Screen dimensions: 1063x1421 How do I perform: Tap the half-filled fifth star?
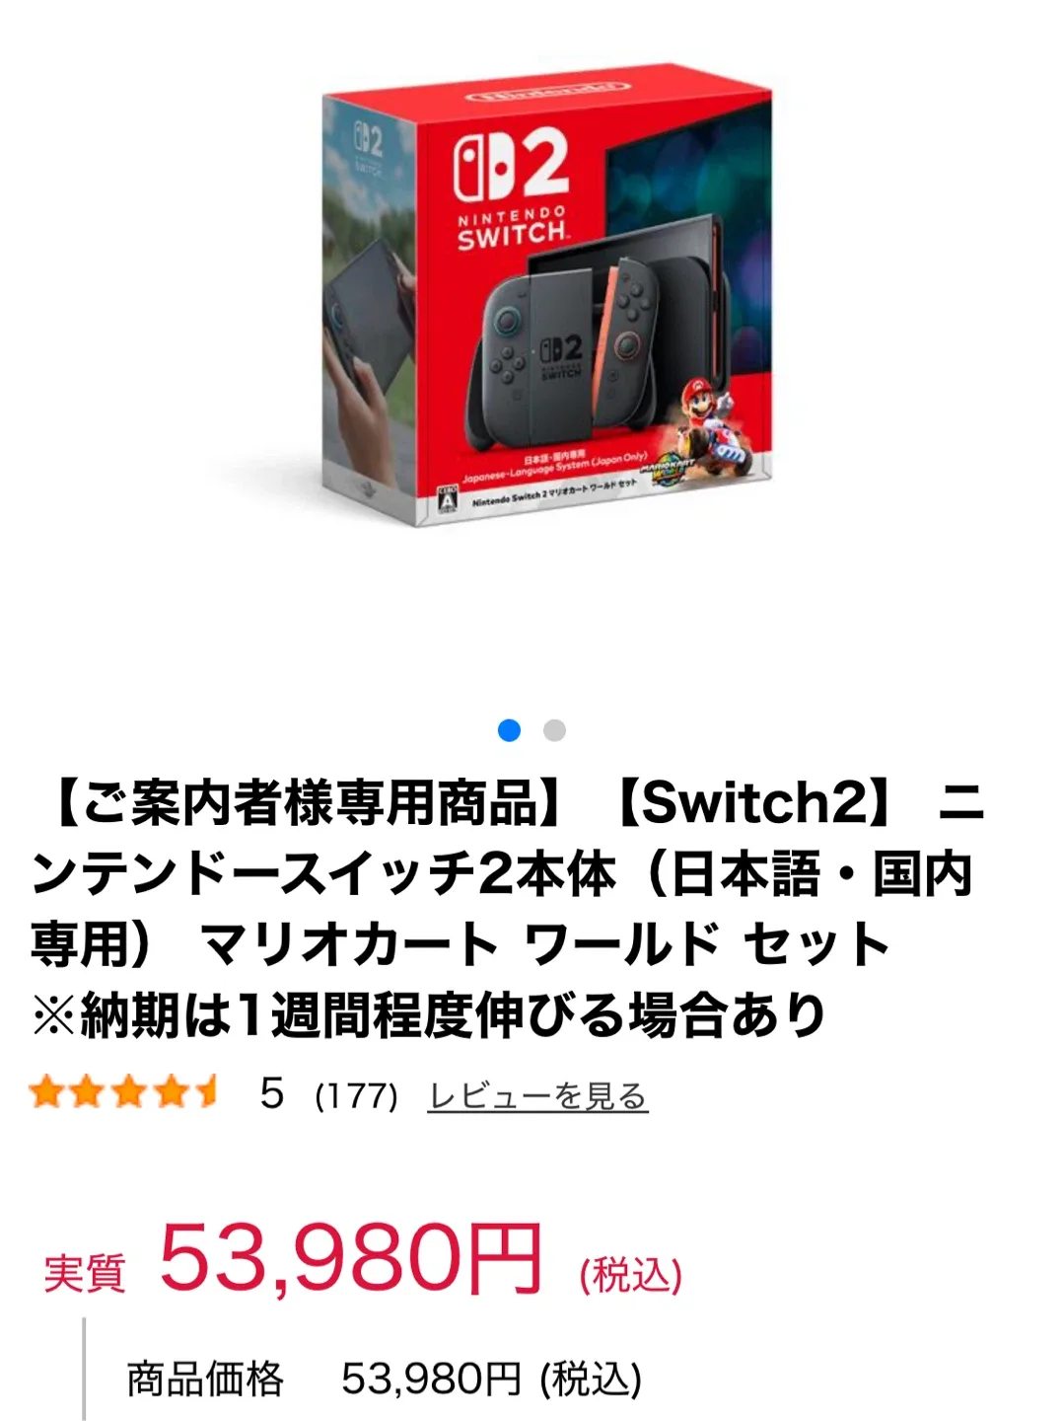(x=205, y=1092)
